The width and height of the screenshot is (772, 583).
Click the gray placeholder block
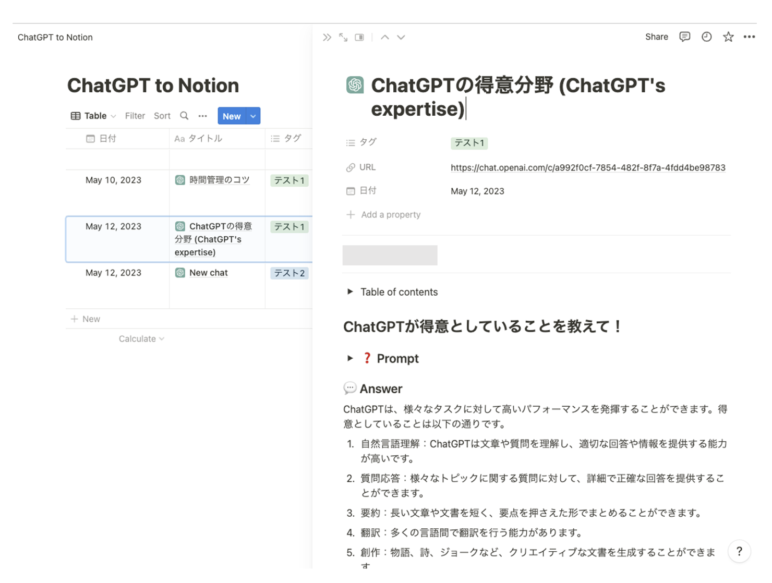[390, 255]
